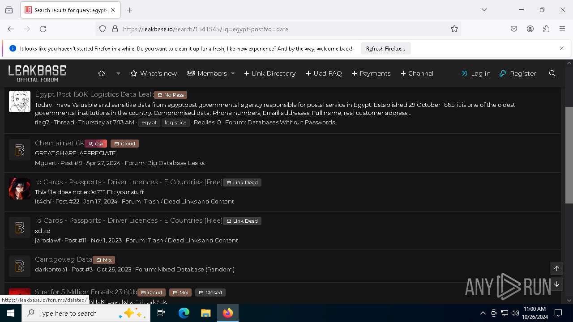Close the Search results tab
573x322 pixels.
(113, 10)
